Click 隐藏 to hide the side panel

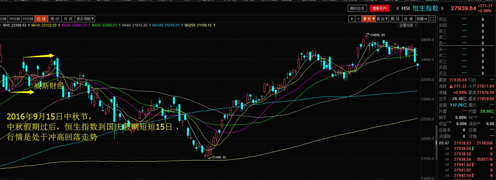(422, 19)
